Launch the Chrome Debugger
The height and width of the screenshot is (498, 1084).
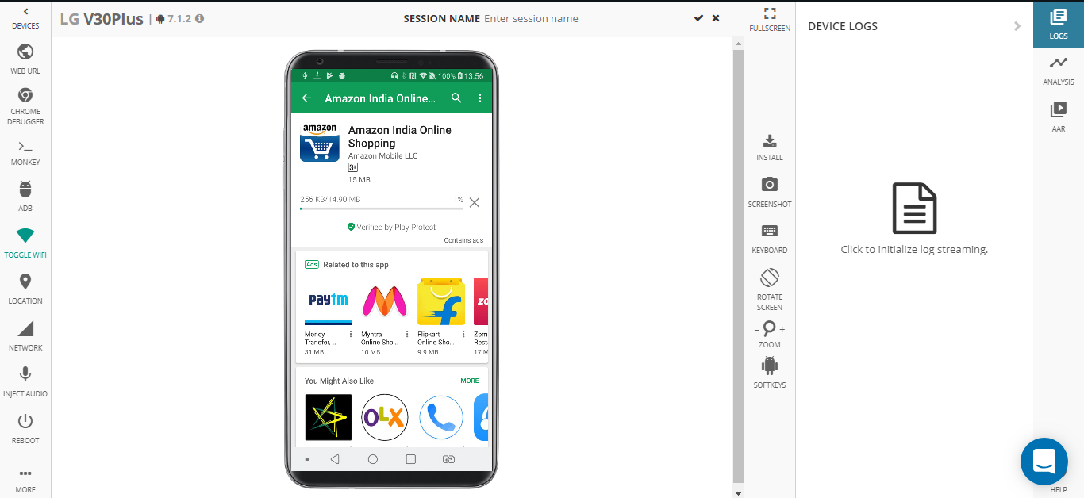click(25, 106)
